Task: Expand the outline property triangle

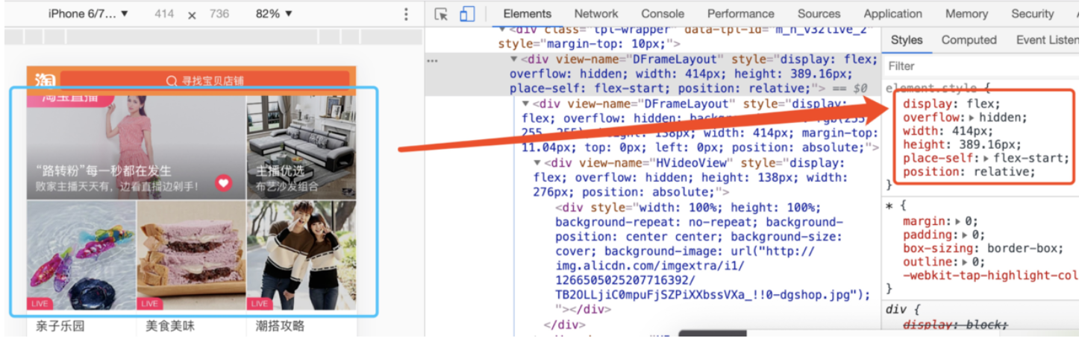Action: coord(963,262)
